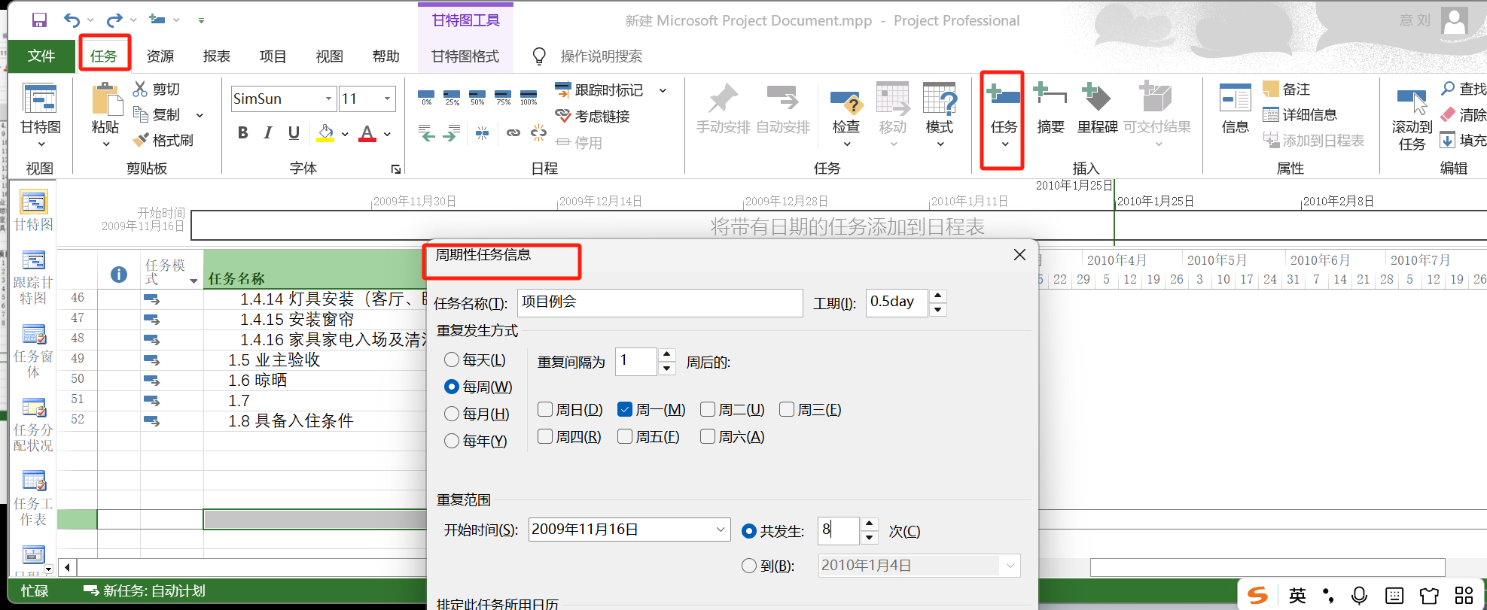The image size is (1487, 610).
Task: Undo the last action
Action: point(72,20)
